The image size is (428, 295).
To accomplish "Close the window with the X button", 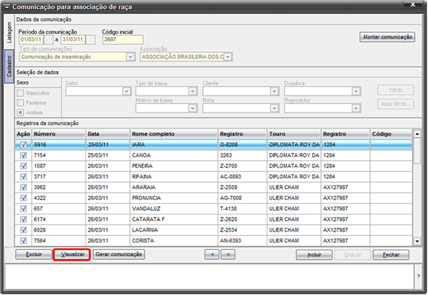I will pyautogui.click(x=413, y=4).
